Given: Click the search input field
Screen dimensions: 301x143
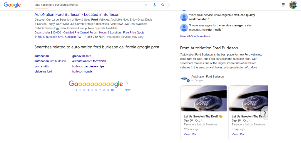Looking at the screenshot, I should coord(88,5).
